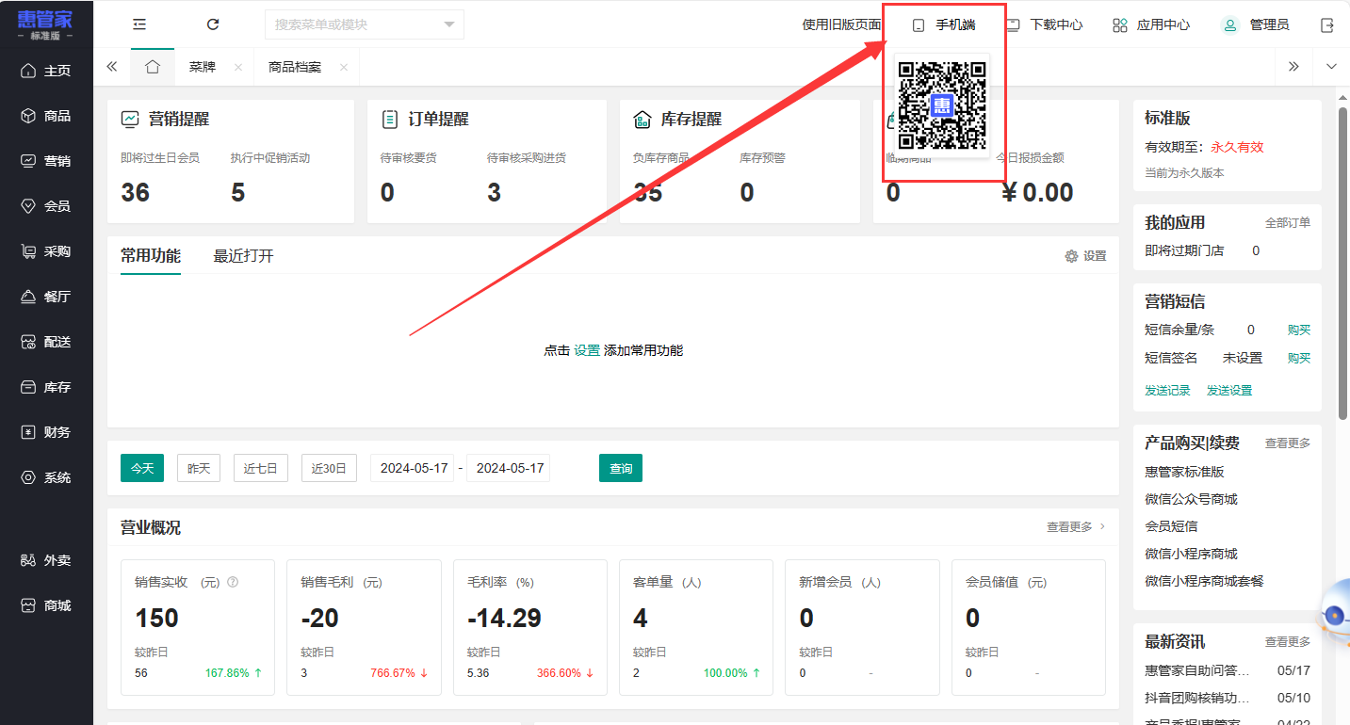Switch to the 商品档案 tab
Screen dimensions: 1350x725
[x=294, y=67]
